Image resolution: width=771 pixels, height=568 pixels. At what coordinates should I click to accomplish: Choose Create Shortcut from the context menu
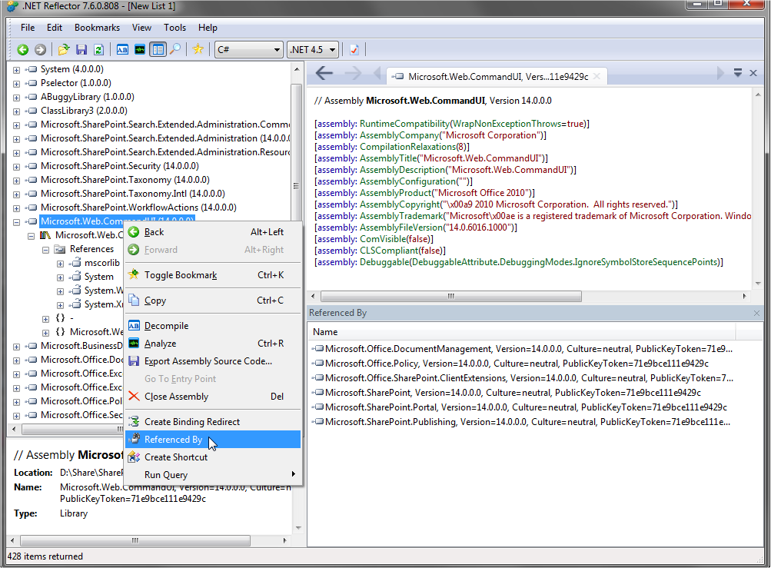coord(213,457)
